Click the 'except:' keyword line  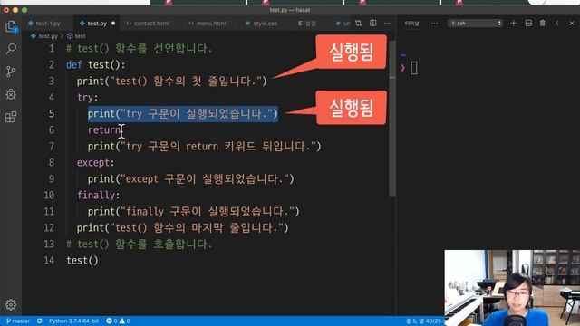tap(95, 162)
